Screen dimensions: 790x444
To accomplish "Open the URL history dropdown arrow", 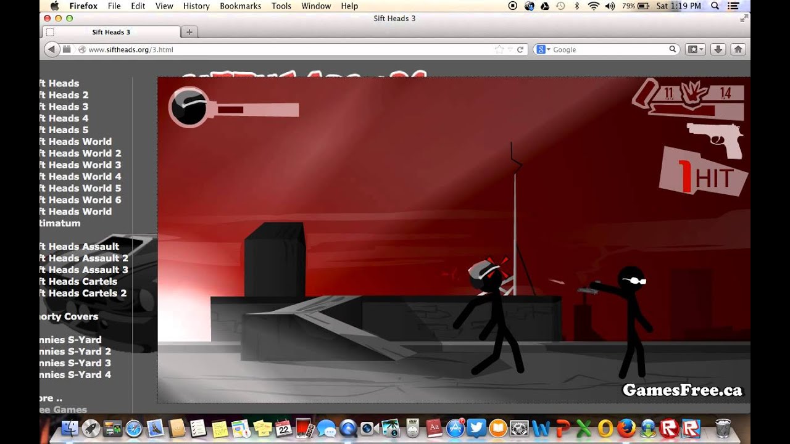I will pos(510,49).
